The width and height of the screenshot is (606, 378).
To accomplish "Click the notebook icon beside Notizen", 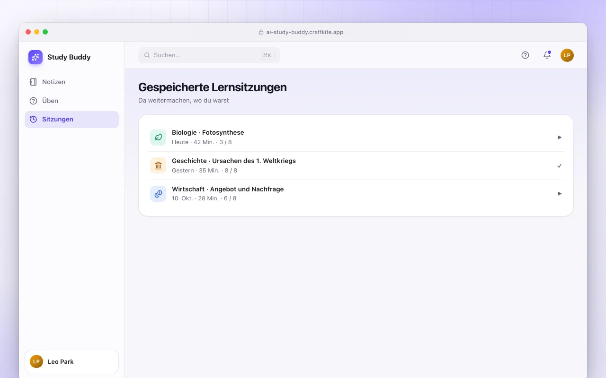I will click(x=33, y=82).
